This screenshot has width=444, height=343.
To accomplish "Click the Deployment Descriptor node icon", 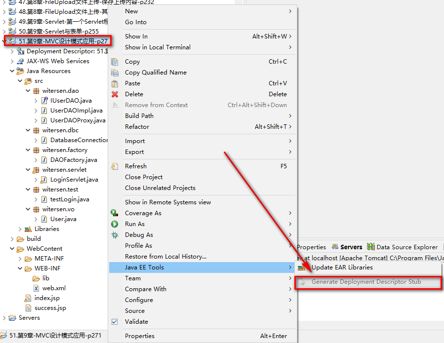I will [20, 51].
